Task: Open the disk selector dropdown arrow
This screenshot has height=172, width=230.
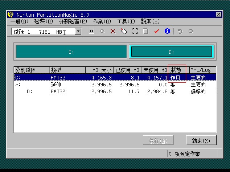Action: (x=78, y=32)
